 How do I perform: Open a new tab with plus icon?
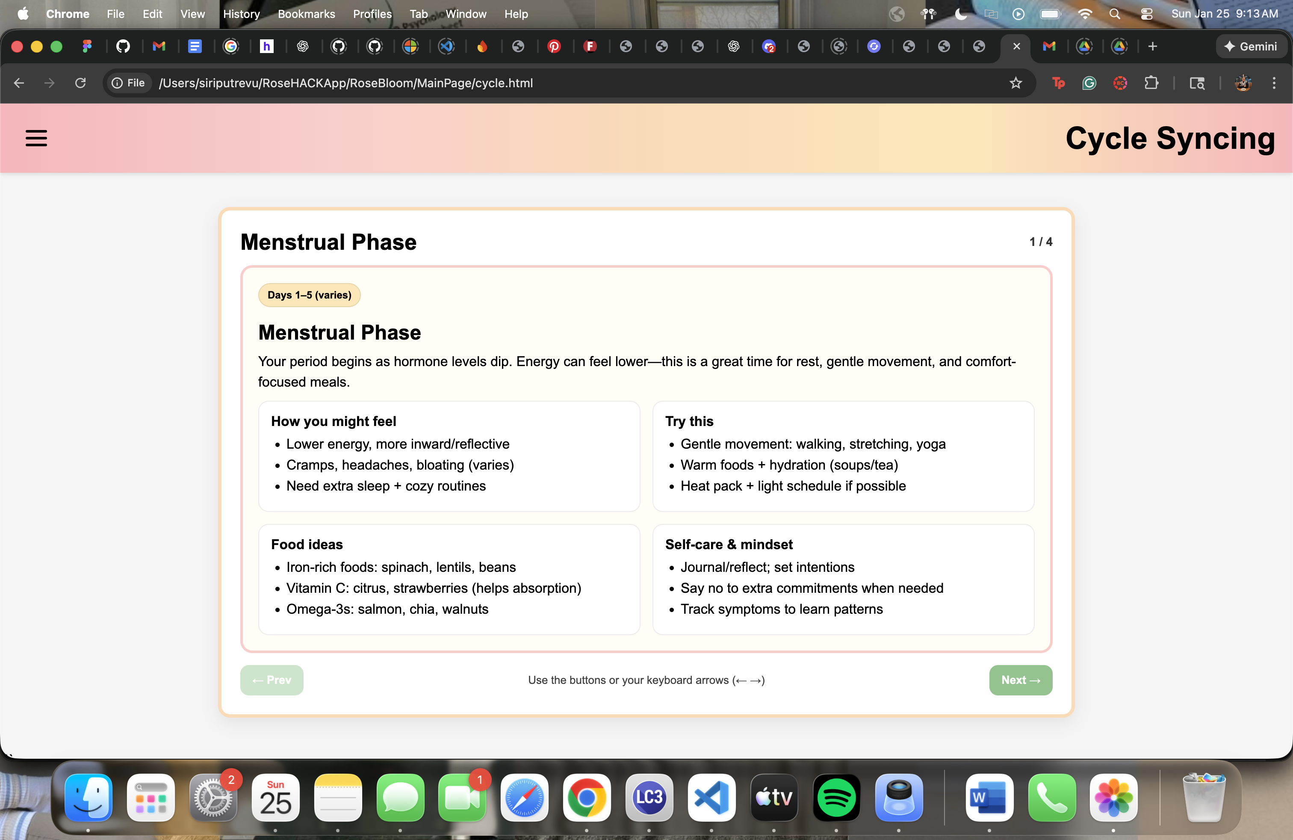1152,47
